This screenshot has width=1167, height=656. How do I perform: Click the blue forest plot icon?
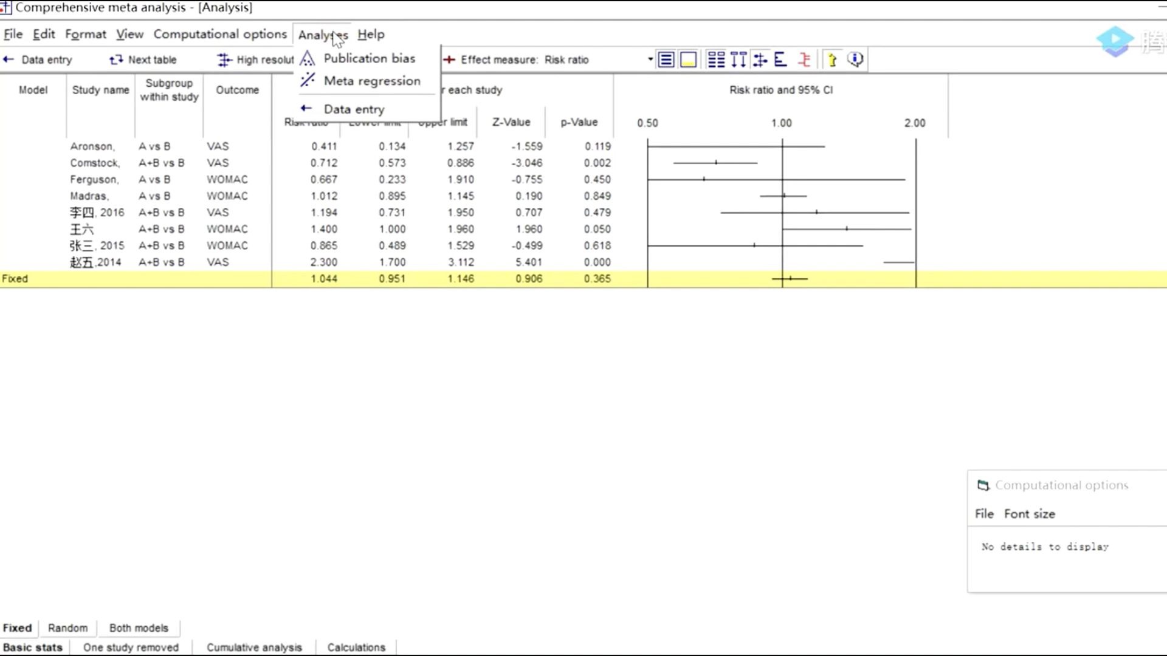click(760, 60)
